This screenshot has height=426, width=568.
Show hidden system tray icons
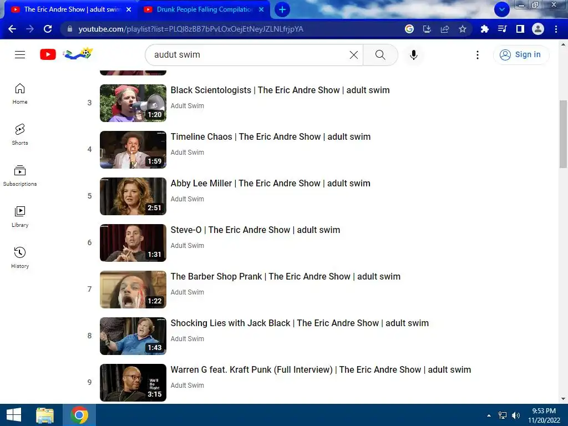point(489,415)
